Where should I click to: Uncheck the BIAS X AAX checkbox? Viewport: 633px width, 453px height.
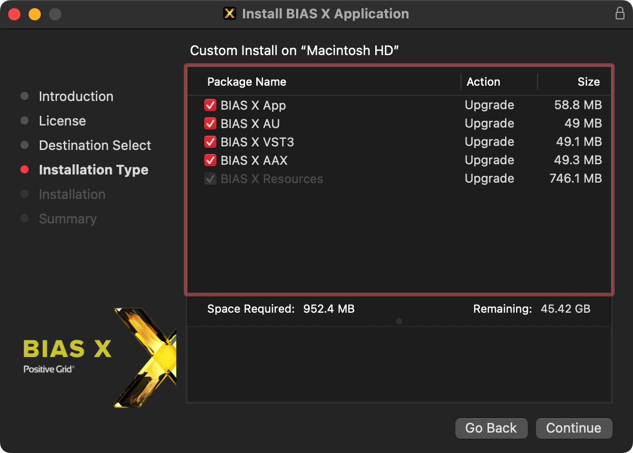[210, 160]
